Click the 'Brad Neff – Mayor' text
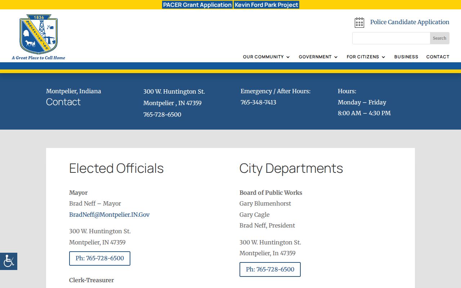The width and height of the screenshot is (461, 288). 95,203
